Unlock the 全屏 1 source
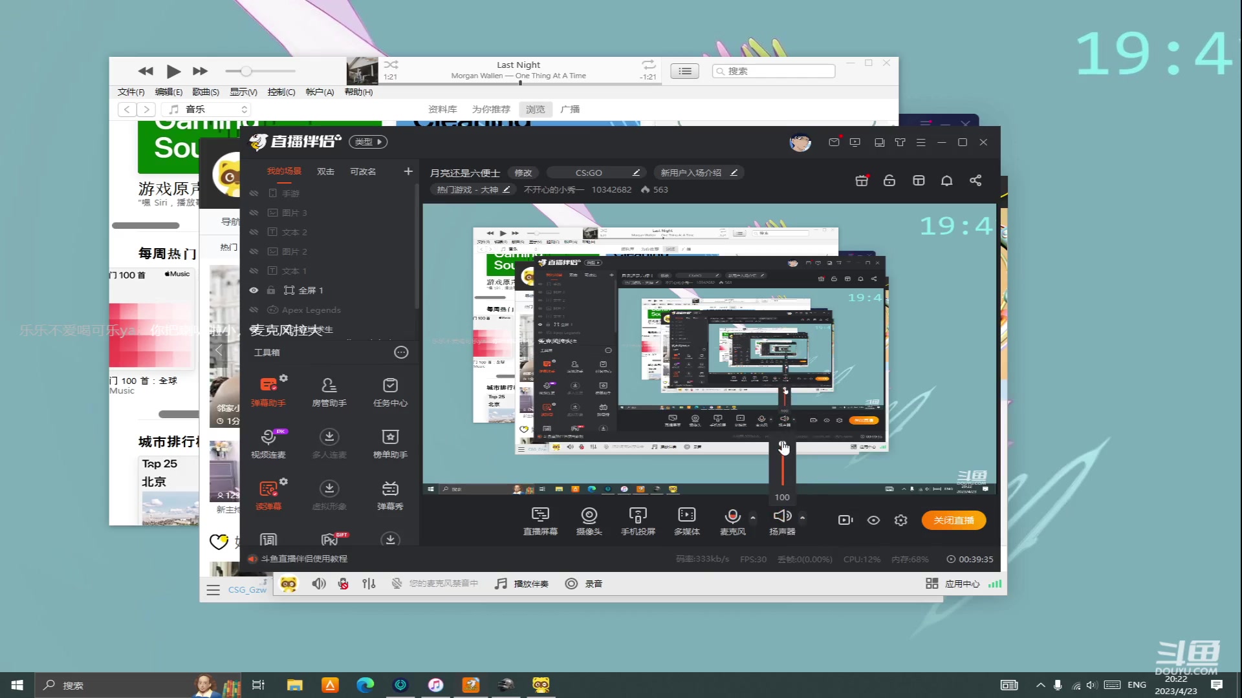The image size is (1242, 698). [x=271, y=290]
